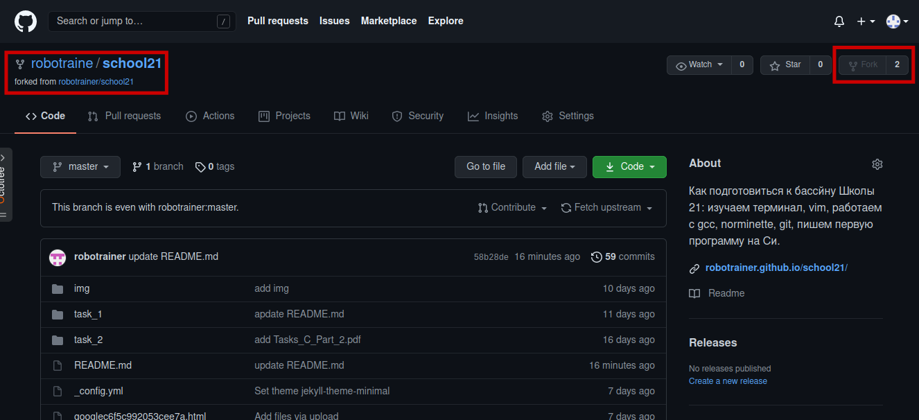
Task: Expand the Contribute dropdown
Action: click(x=513, y=208)
